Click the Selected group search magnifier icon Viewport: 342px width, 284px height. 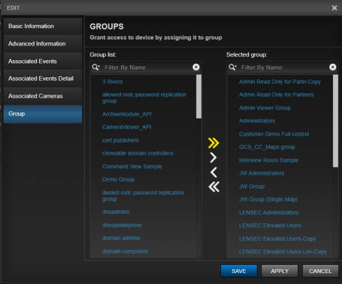pyautogui.click(x=232, y=67)
